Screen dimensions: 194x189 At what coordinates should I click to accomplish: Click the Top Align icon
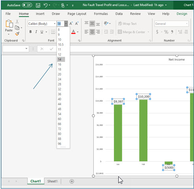[86, 23]
